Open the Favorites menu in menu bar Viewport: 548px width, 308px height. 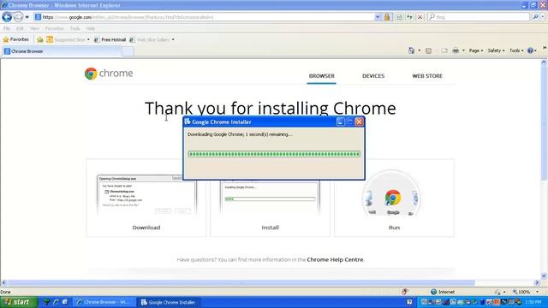click(54, 28)
